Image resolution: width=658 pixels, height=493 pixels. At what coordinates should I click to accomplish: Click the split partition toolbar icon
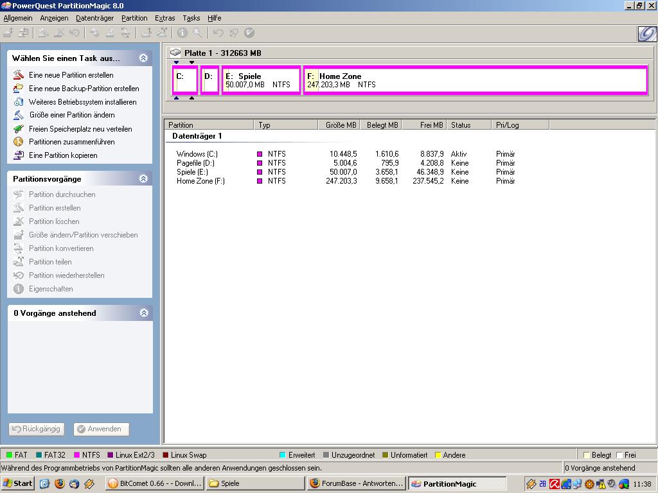[x=163, y=33]
